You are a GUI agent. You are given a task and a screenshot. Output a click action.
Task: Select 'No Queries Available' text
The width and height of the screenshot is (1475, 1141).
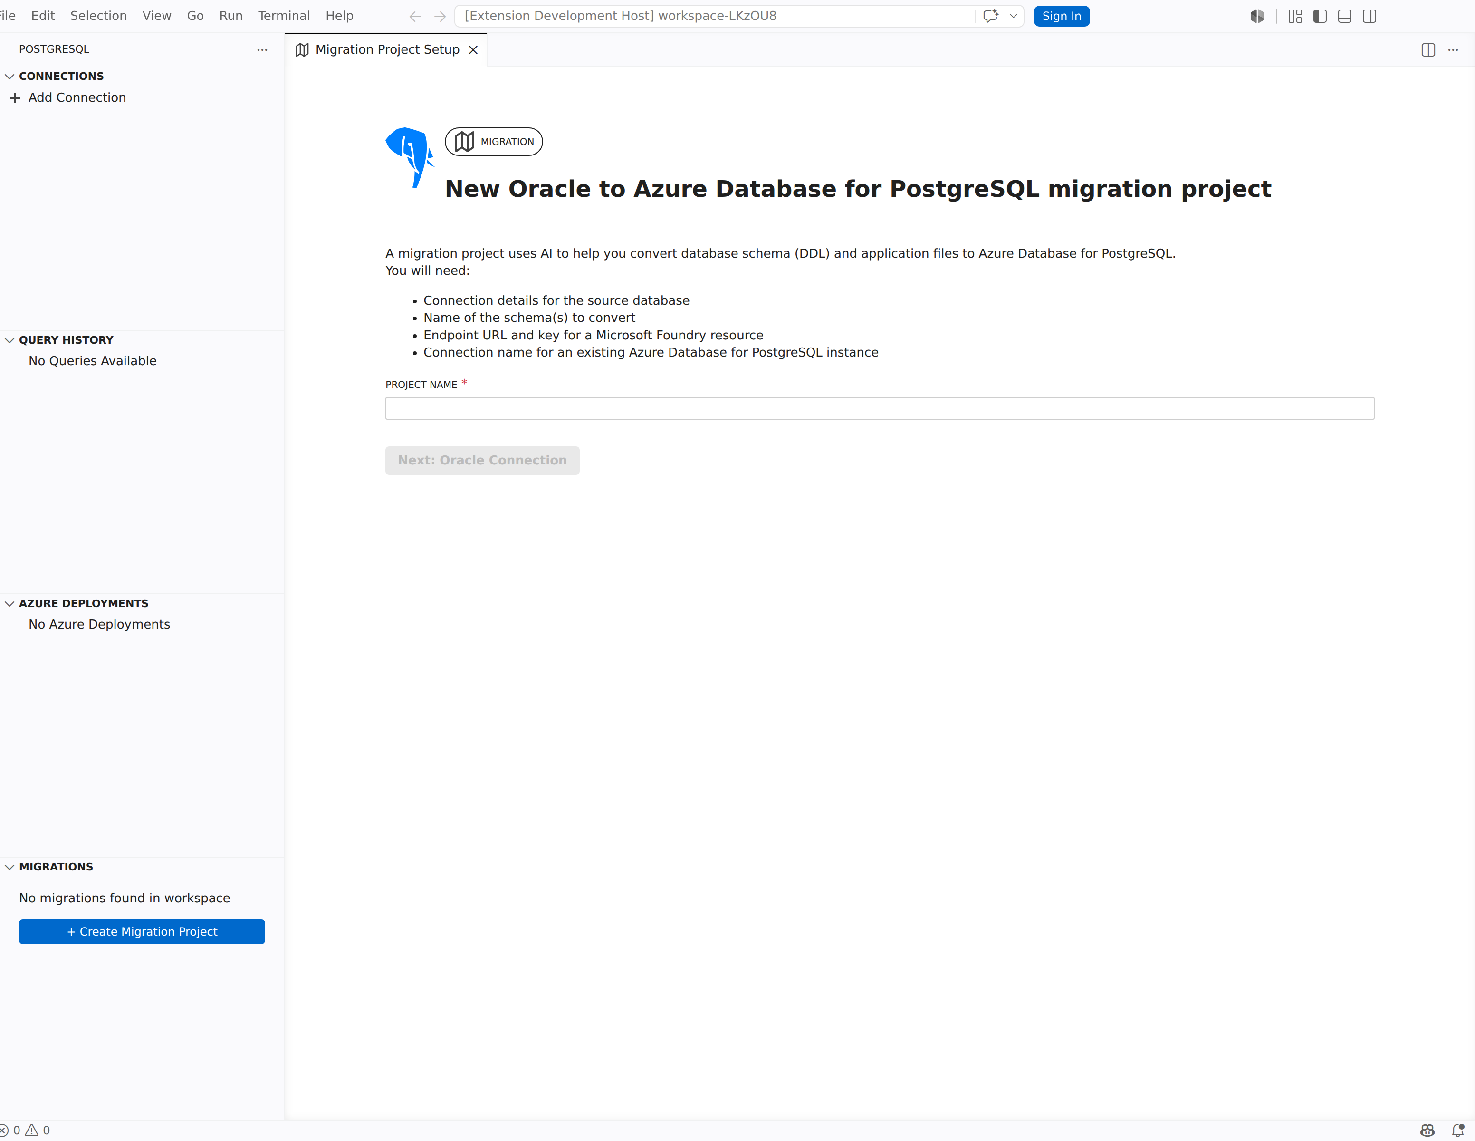[93, 361]
